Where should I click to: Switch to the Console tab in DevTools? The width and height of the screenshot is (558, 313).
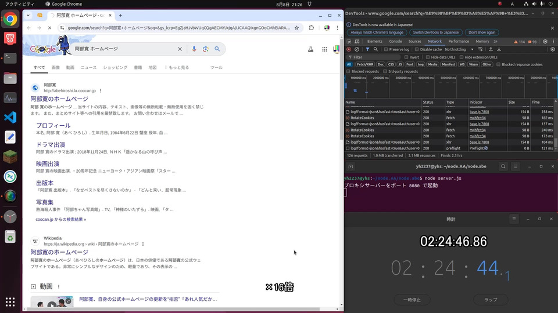click(395, 42)
